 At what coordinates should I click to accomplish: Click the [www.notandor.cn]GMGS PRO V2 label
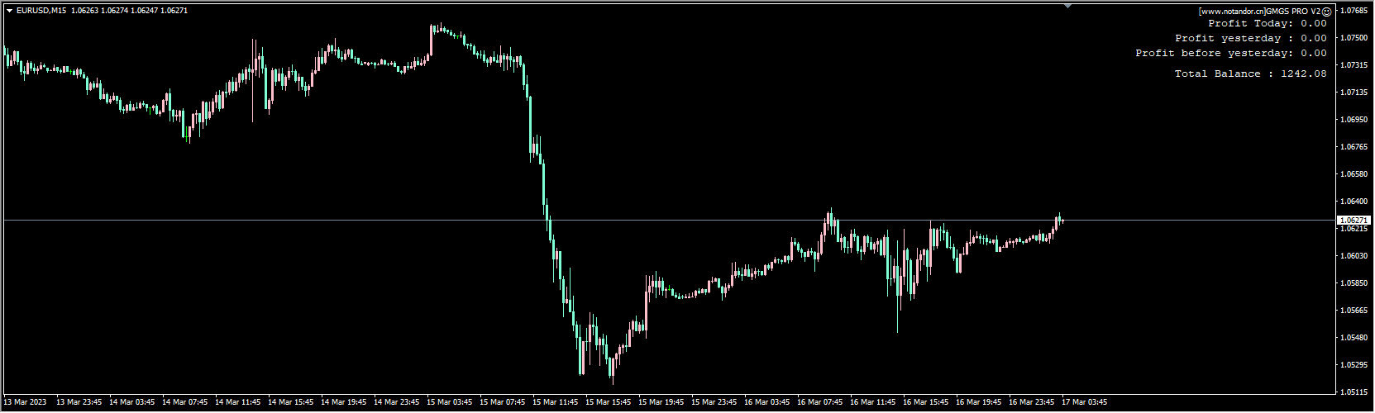[x=1259, y=12]
